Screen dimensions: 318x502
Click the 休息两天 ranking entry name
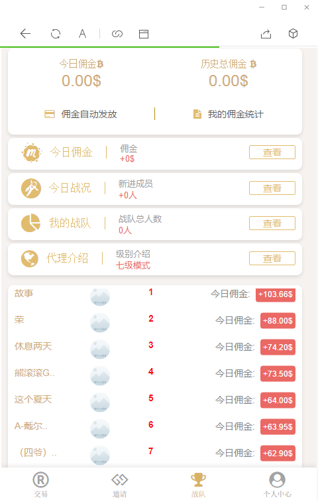[x=33, y=346]
